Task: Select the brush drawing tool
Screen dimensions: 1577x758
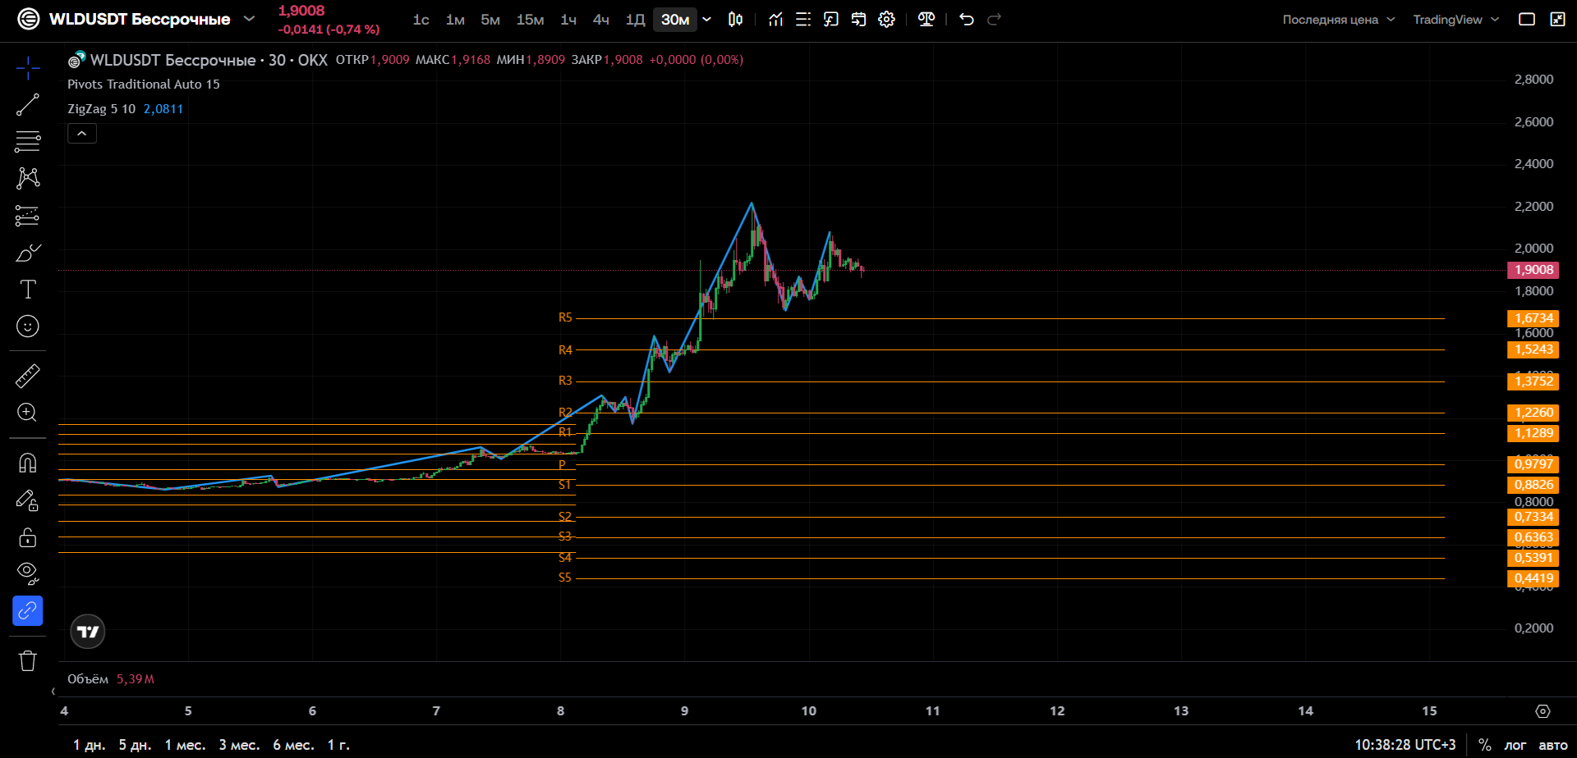Action: pos(27,253)
